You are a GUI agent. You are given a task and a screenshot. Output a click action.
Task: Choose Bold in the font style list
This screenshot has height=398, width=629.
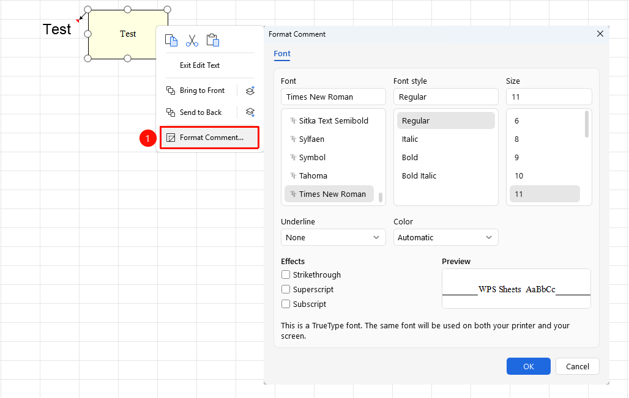coord(445,158)
